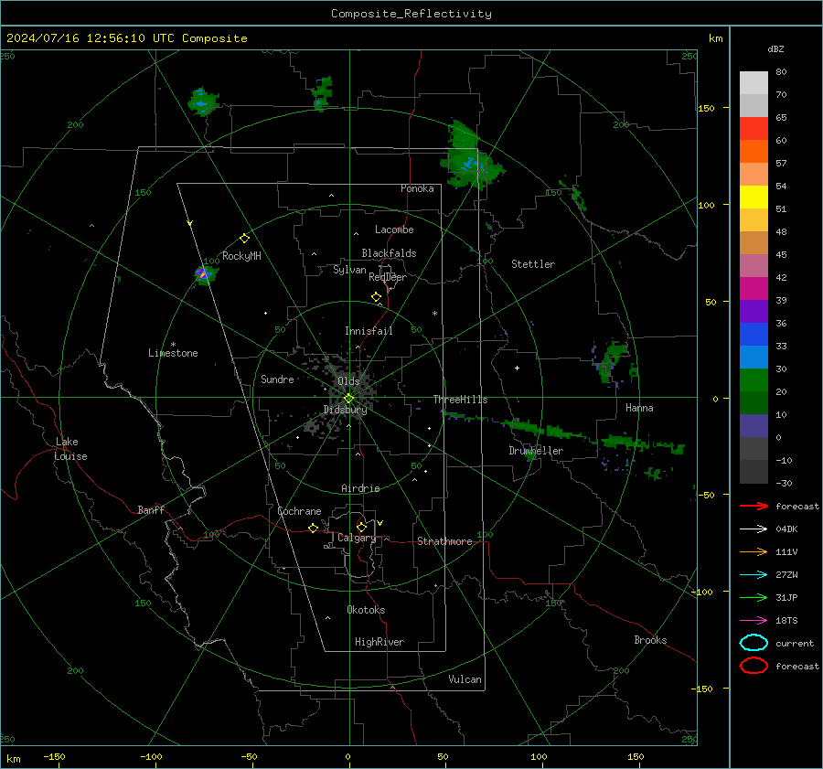The image size is (823, 769).
Task: Click the dBZ legend heading
Action: coord(775,48)
